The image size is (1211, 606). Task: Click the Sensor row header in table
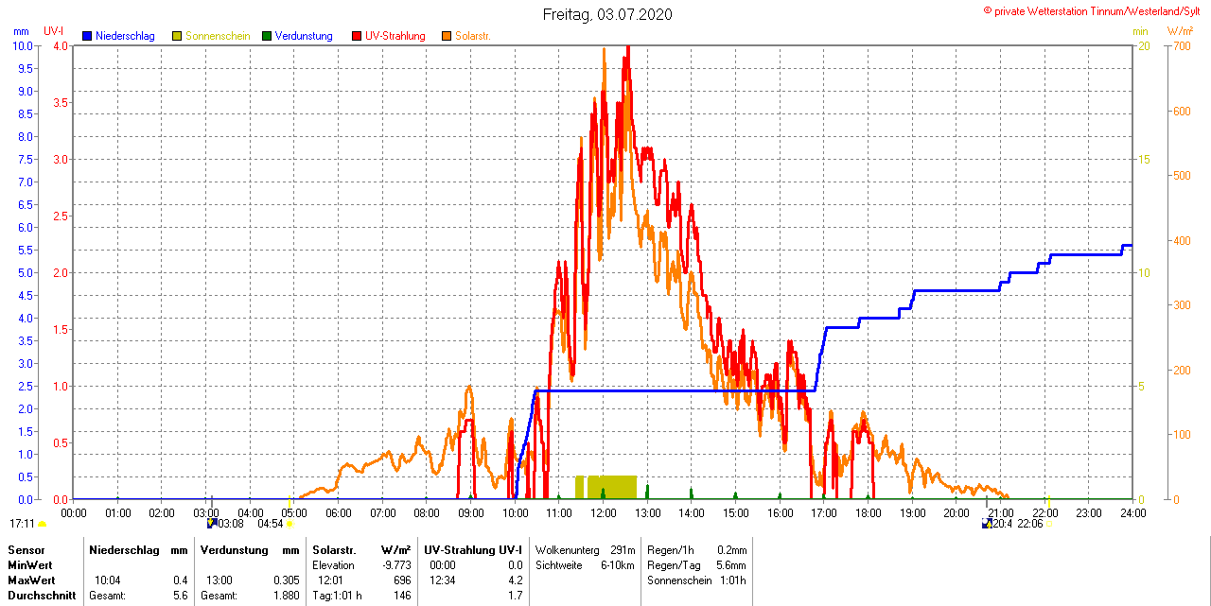point(26,549)
